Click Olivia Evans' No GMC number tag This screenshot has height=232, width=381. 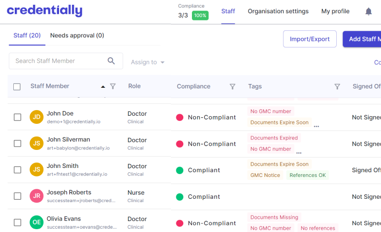tap(271, 228)
